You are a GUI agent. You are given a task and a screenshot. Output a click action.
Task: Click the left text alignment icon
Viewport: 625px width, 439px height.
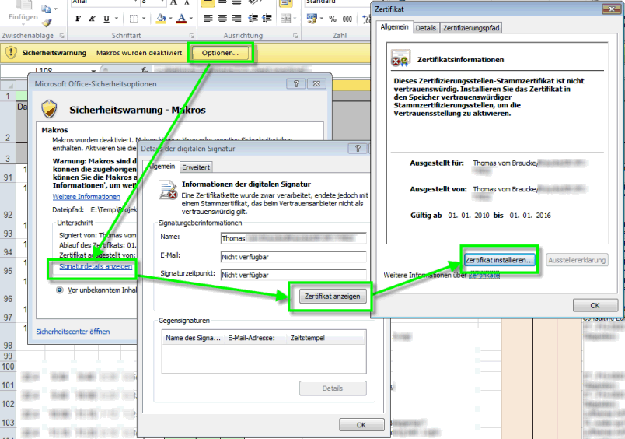(x=208, y=18)
